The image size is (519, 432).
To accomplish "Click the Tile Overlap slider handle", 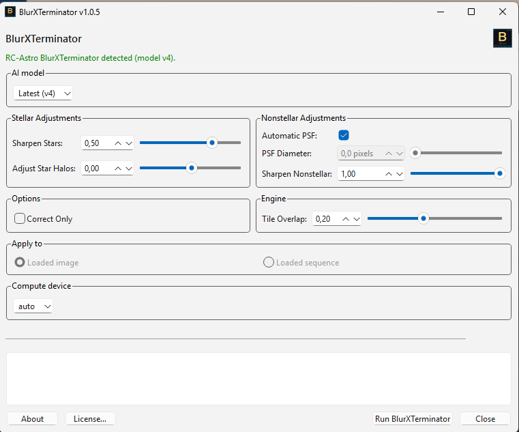I will pos(424,218).
